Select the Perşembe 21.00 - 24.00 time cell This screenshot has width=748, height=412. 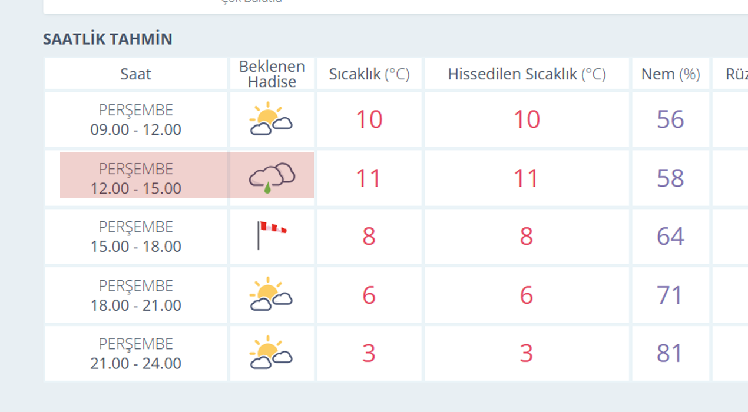pyautogui.click(x=135, y=354)
